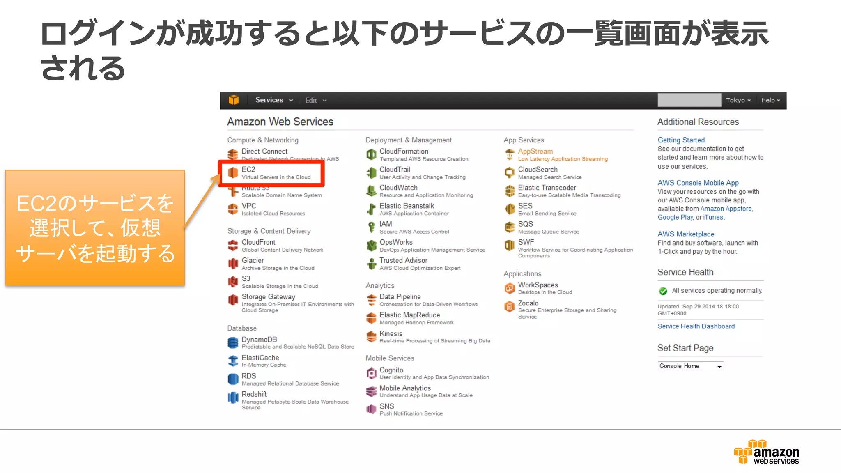Open the AWS Console Mobile App link
The height and width of the screenshot is (473, 841).
click(698, 183)
